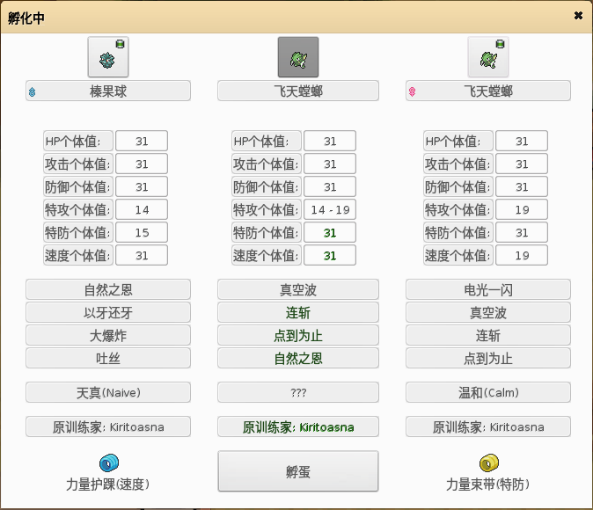Click right parent's 速度个体值 value 19
The height and width of the screenshot is (510, 593).
(522, 255)
